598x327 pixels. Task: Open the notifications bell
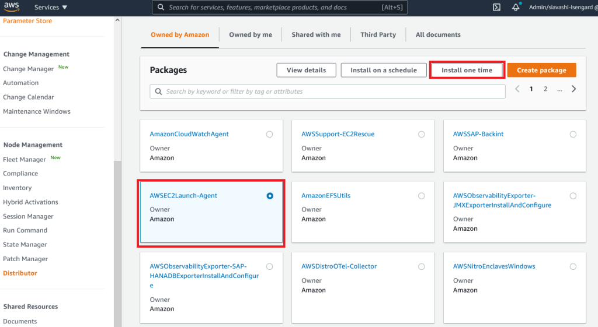[x=516, y=7]
